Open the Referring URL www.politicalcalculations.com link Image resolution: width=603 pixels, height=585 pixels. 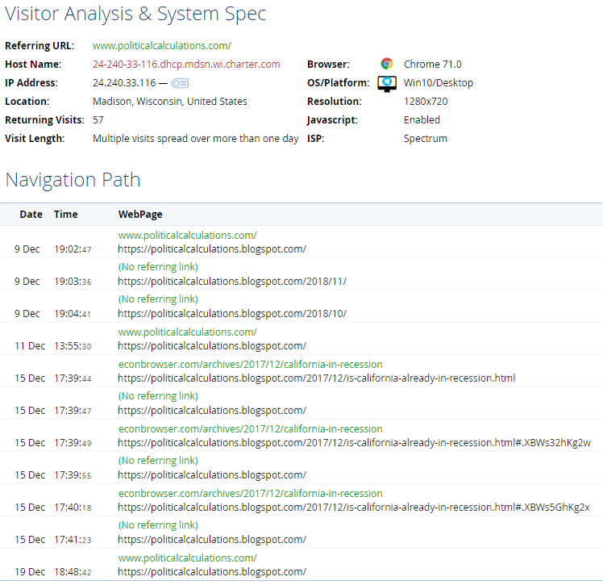pyautogui.click(x=162, y=46)
